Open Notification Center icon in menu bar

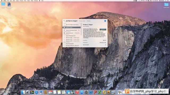(168, 1)
